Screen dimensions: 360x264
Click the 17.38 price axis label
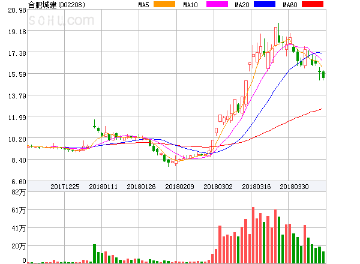[17, 54]
